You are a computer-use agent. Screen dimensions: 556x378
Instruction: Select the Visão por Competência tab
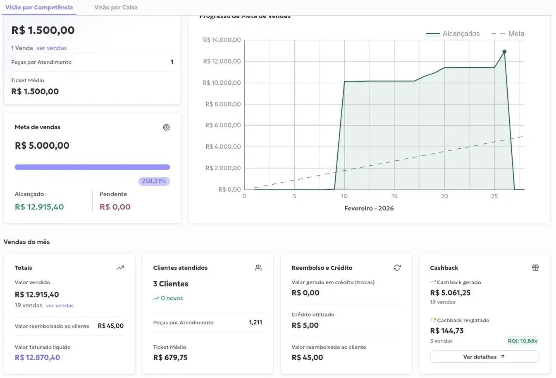click(39, 7)
